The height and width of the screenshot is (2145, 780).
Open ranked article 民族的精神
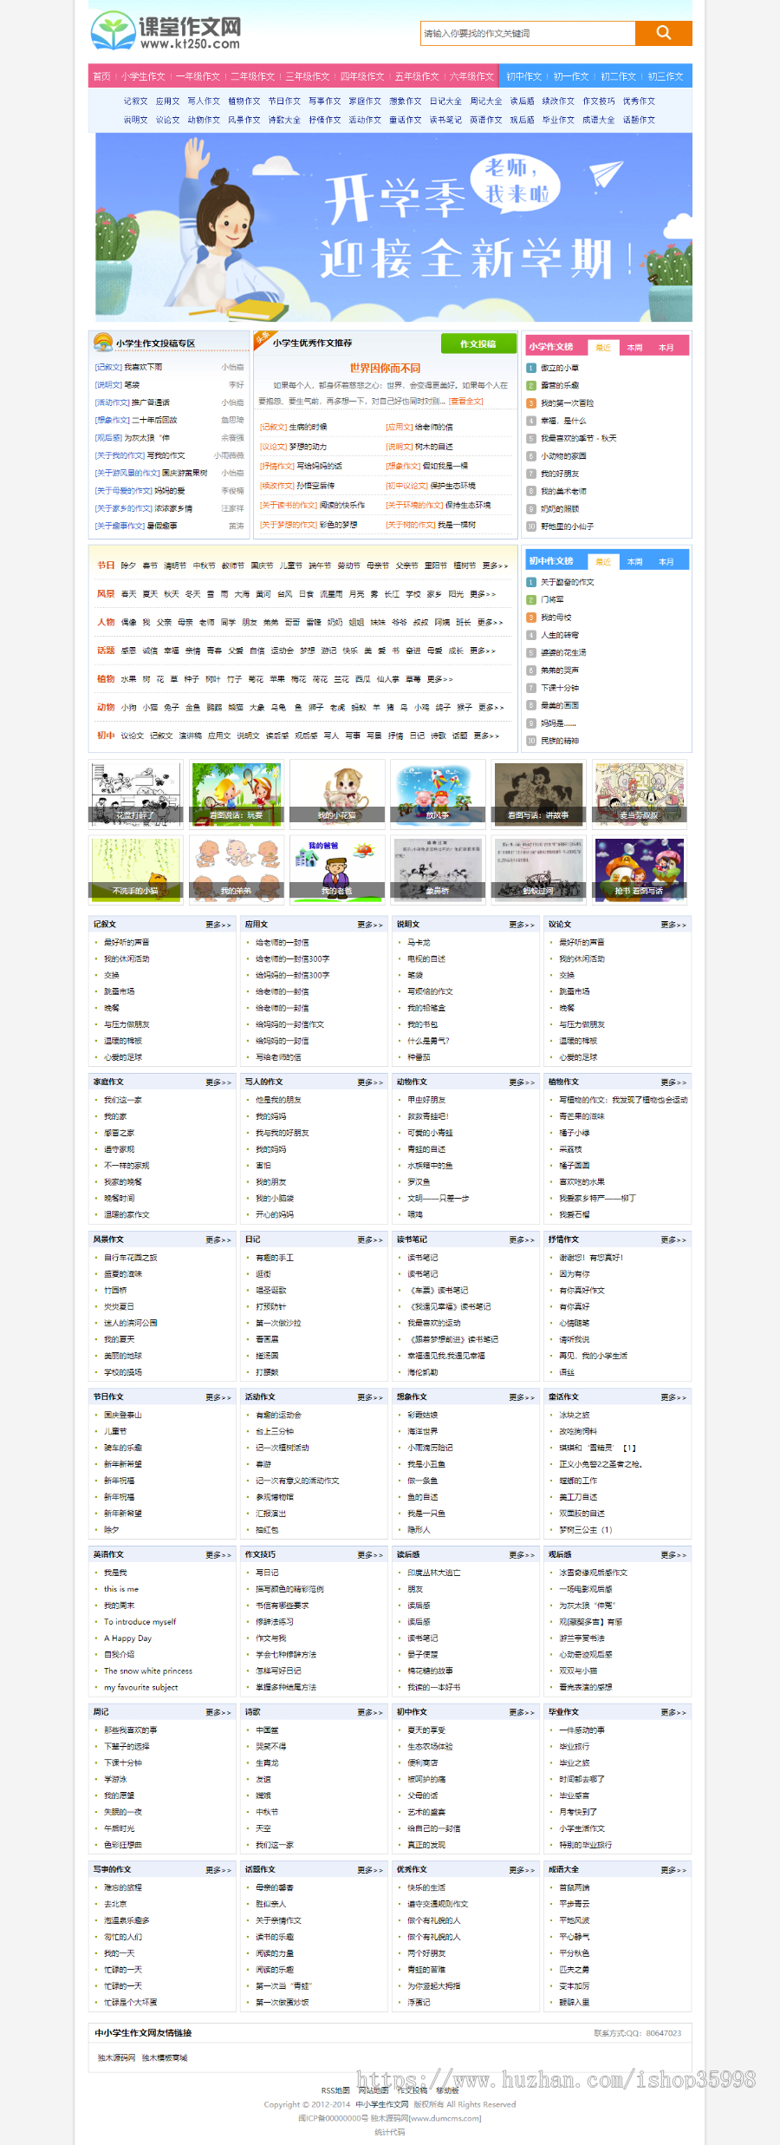coord(560,741)
